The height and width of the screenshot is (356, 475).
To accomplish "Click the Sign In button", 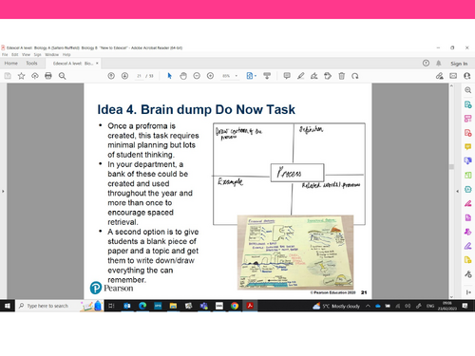I will tap(459, 64).
